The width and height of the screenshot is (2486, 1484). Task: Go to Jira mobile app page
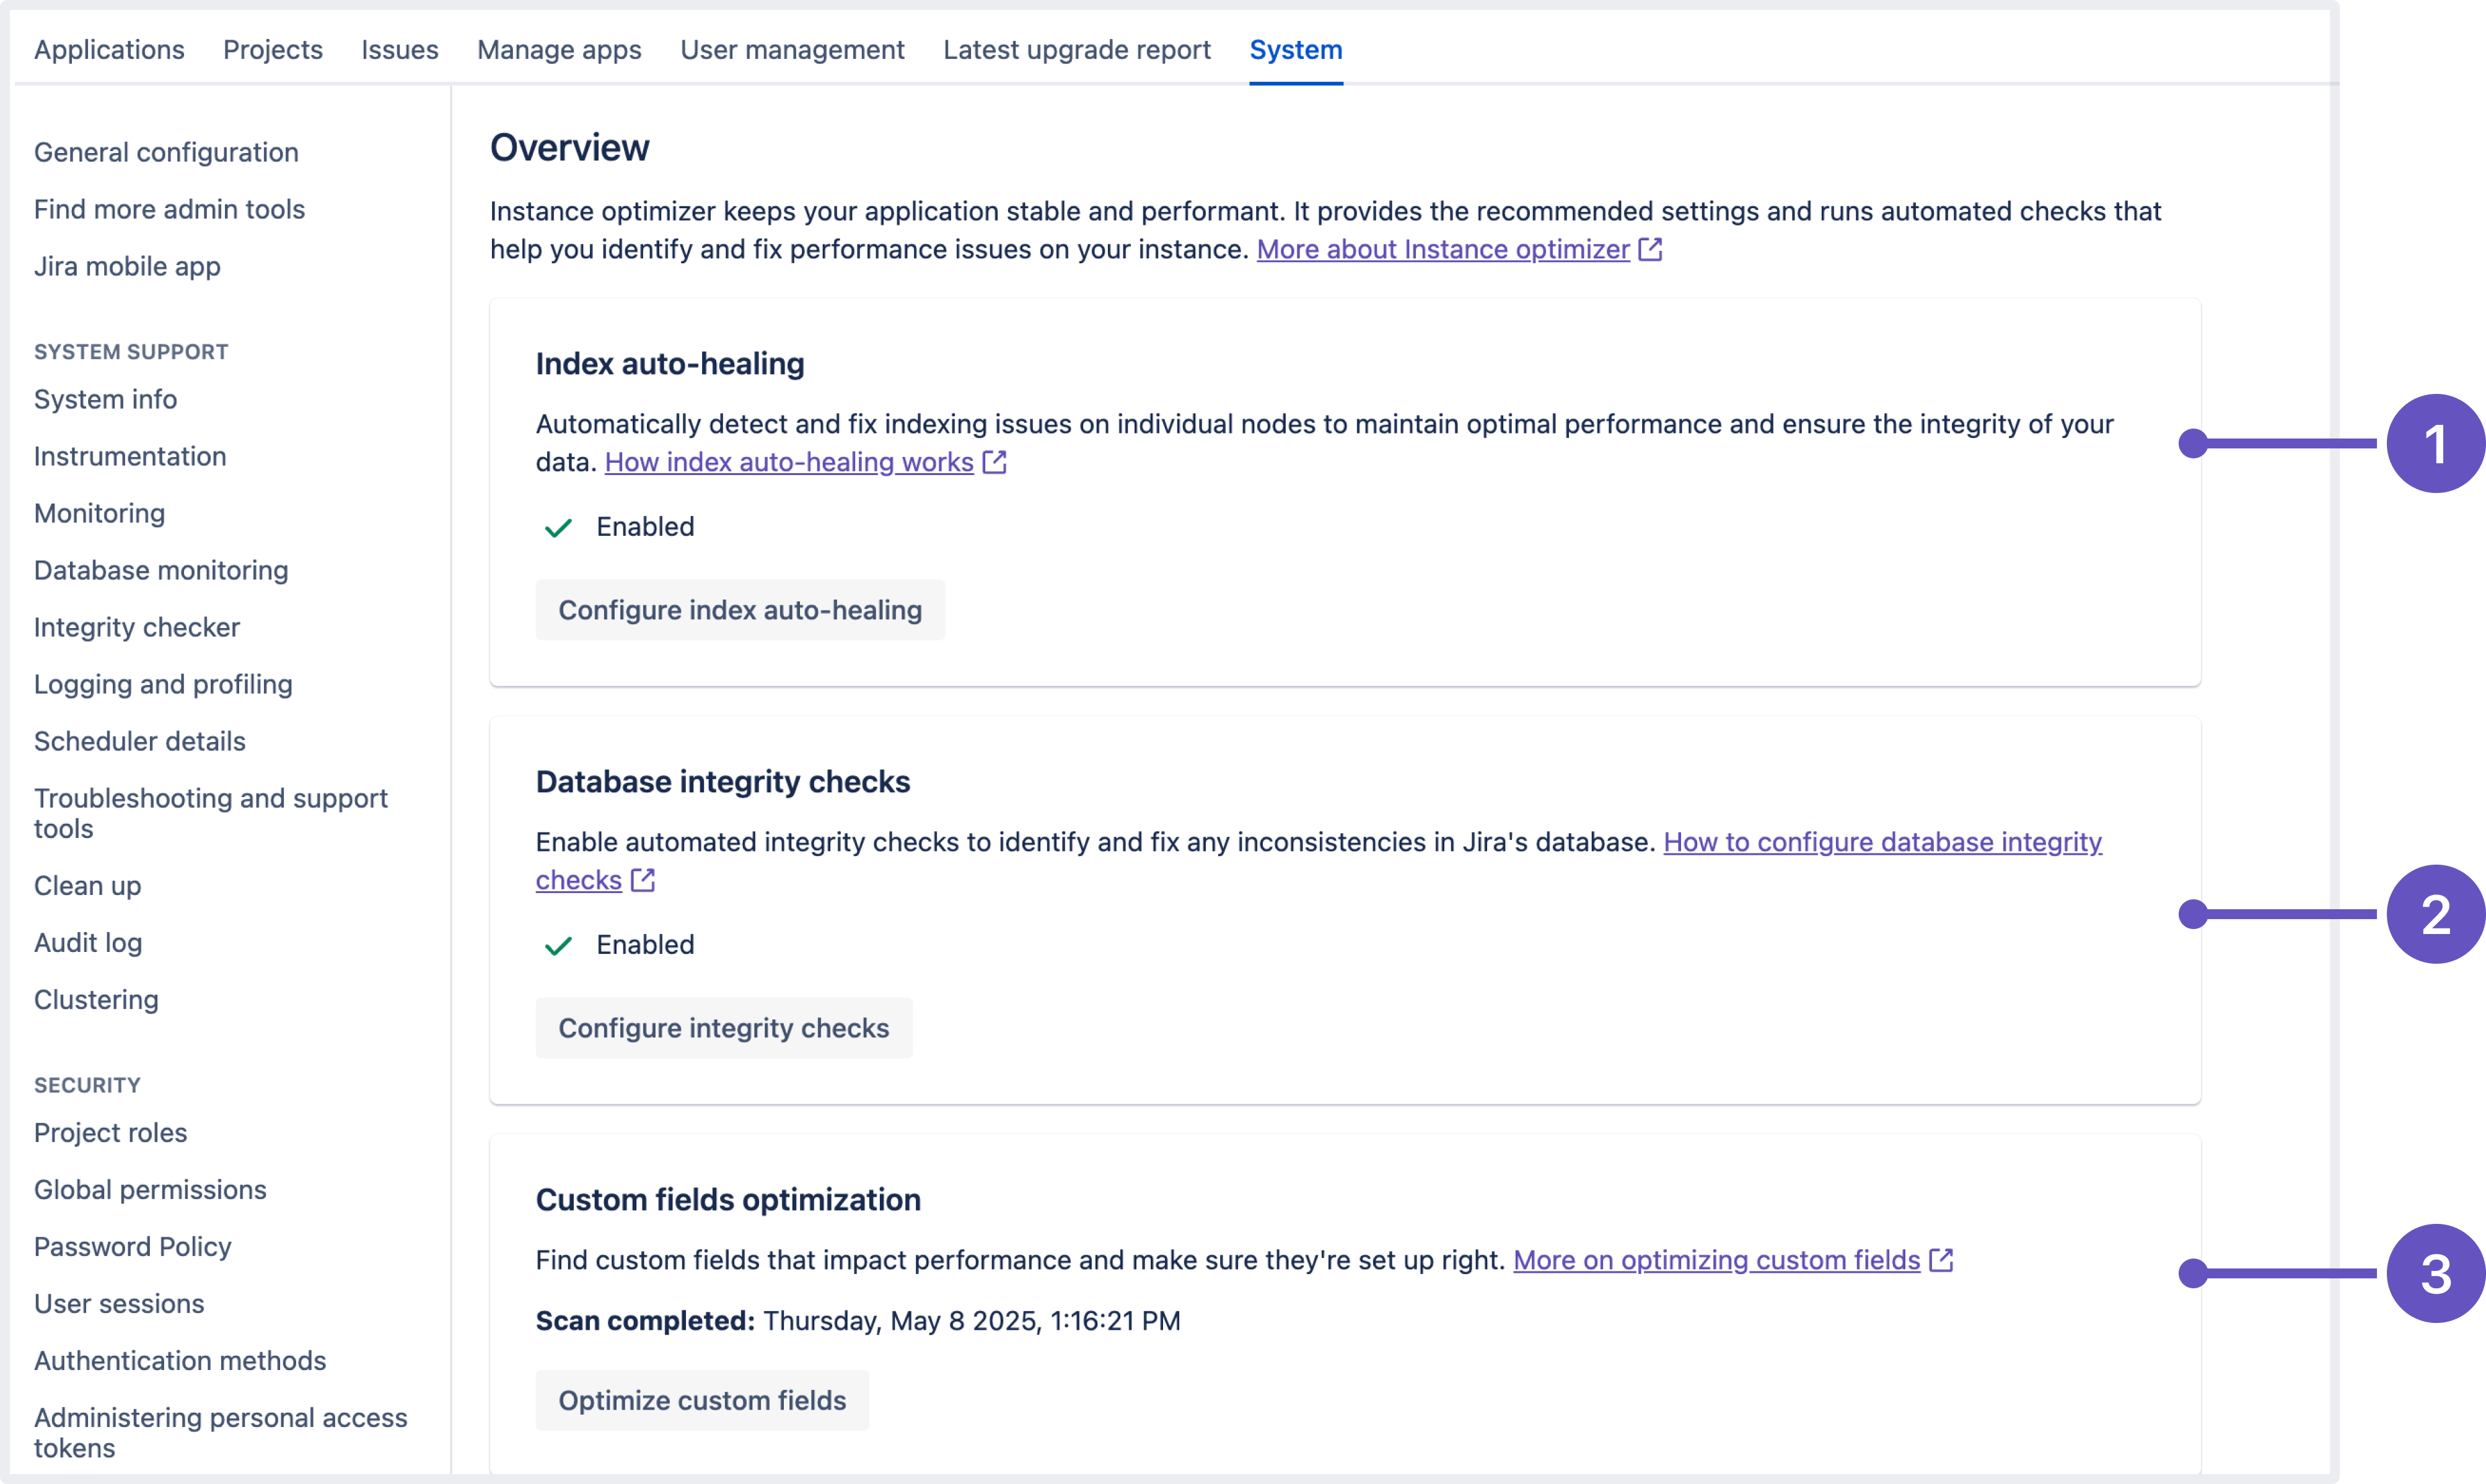point(127,266)
